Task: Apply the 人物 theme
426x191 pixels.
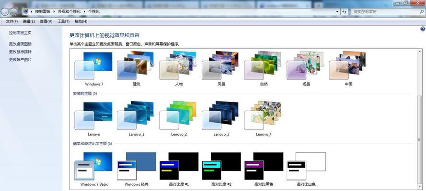Action: tap(178, 69)
